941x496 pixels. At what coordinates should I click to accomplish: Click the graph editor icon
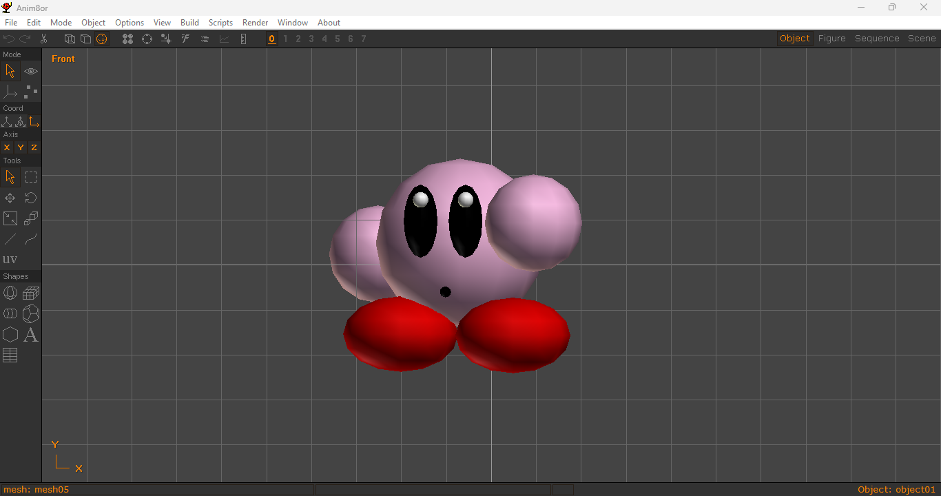point(224,39)
